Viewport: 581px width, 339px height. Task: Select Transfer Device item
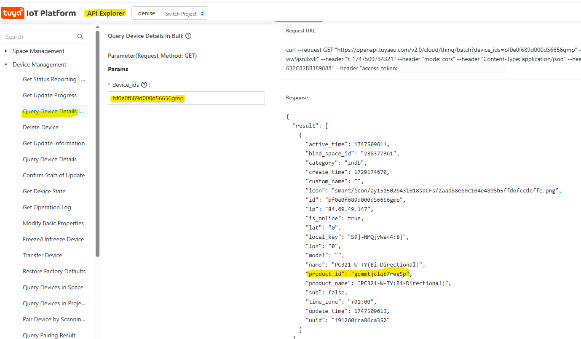click(x=42, y=255)
